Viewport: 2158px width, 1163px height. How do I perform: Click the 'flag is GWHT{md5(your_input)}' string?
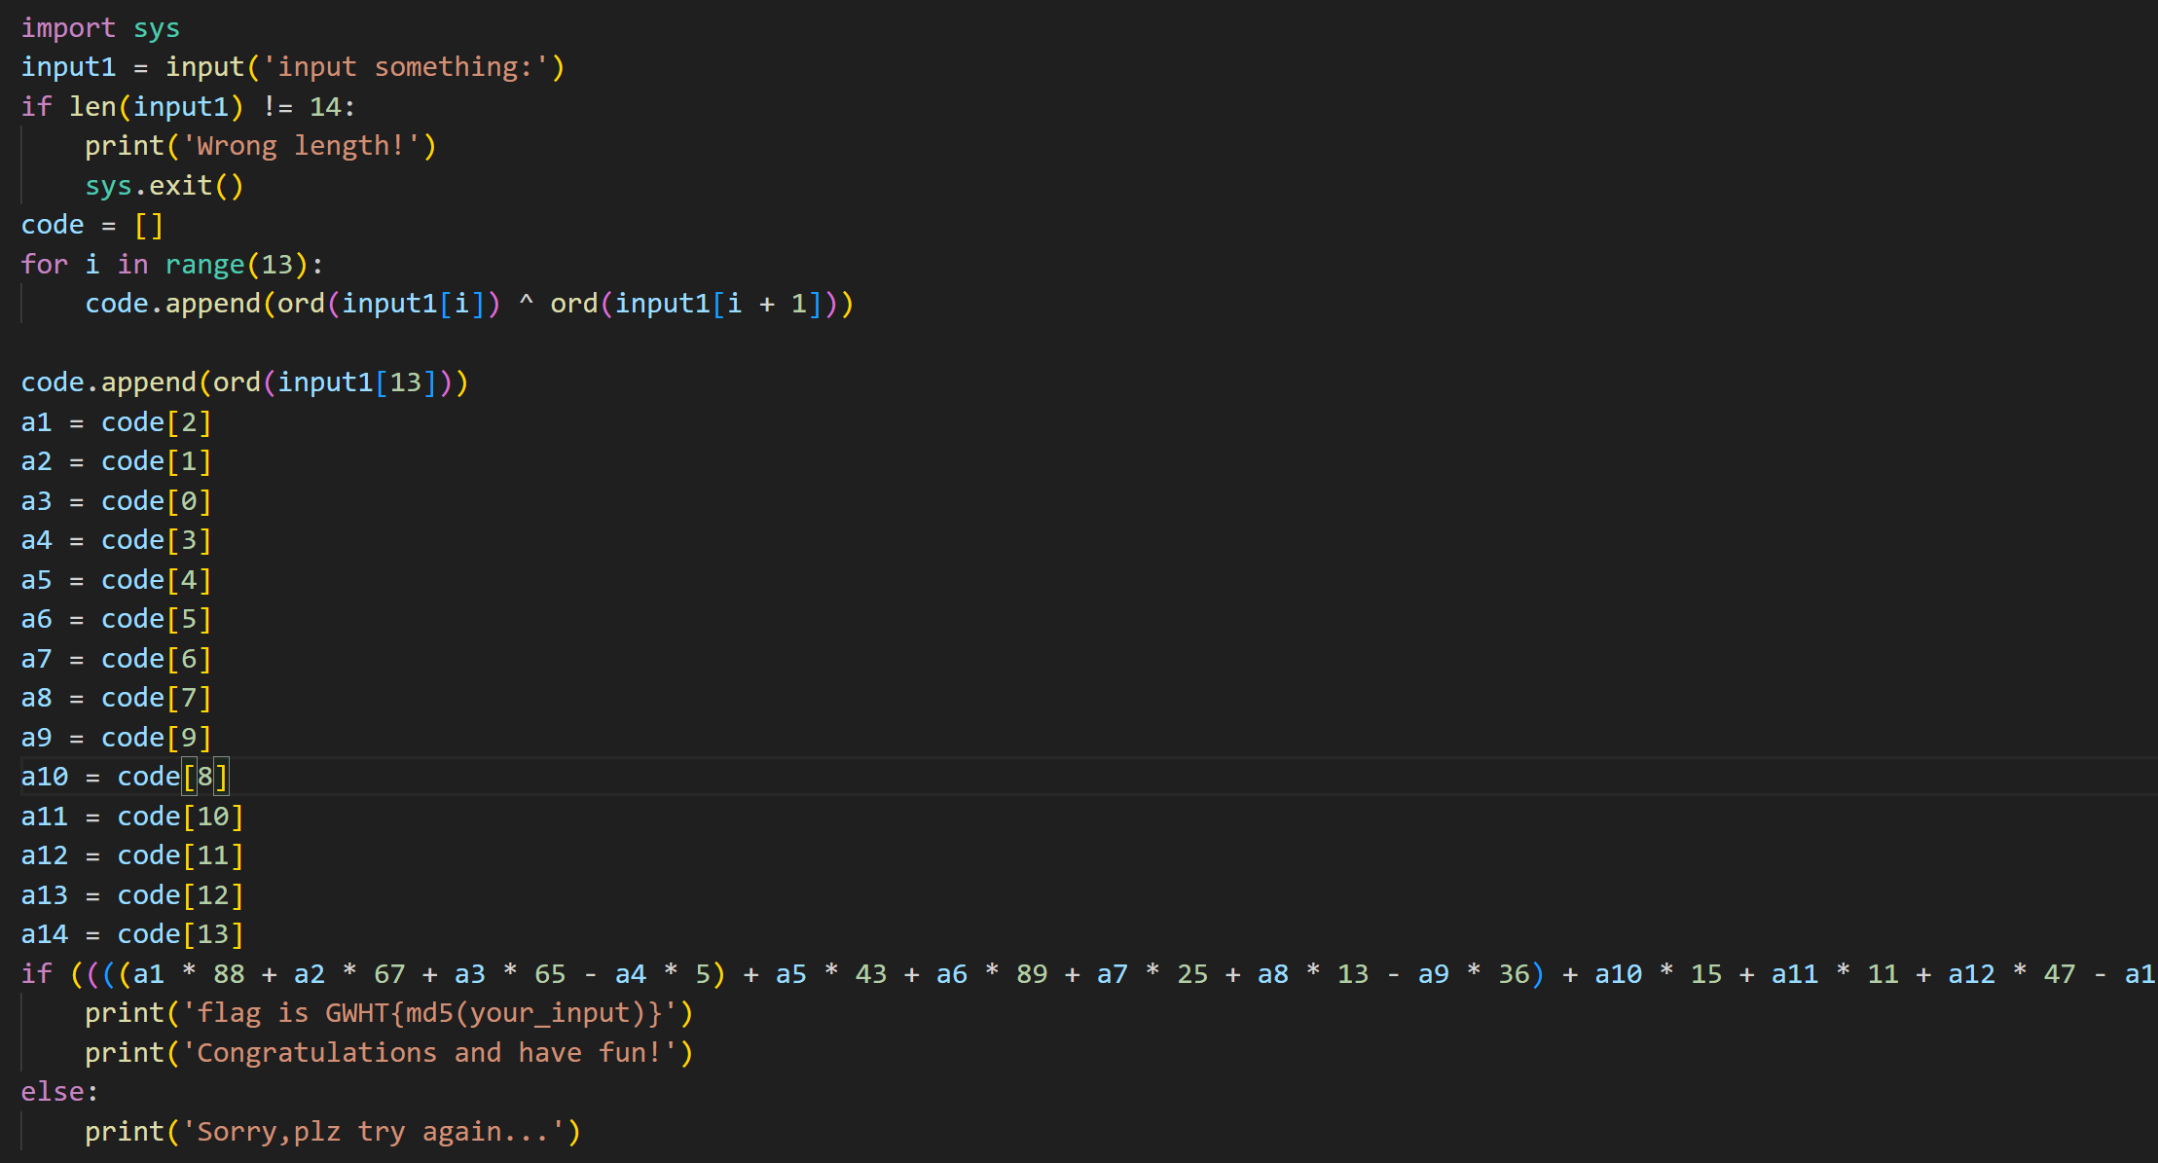[x=429, y=1013]
